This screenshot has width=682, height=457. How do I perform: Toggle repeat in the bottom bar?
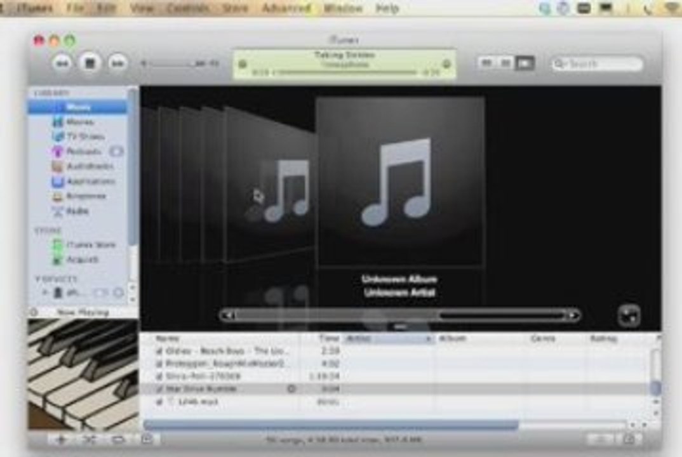pyautogui.click(x=118, y=440)
